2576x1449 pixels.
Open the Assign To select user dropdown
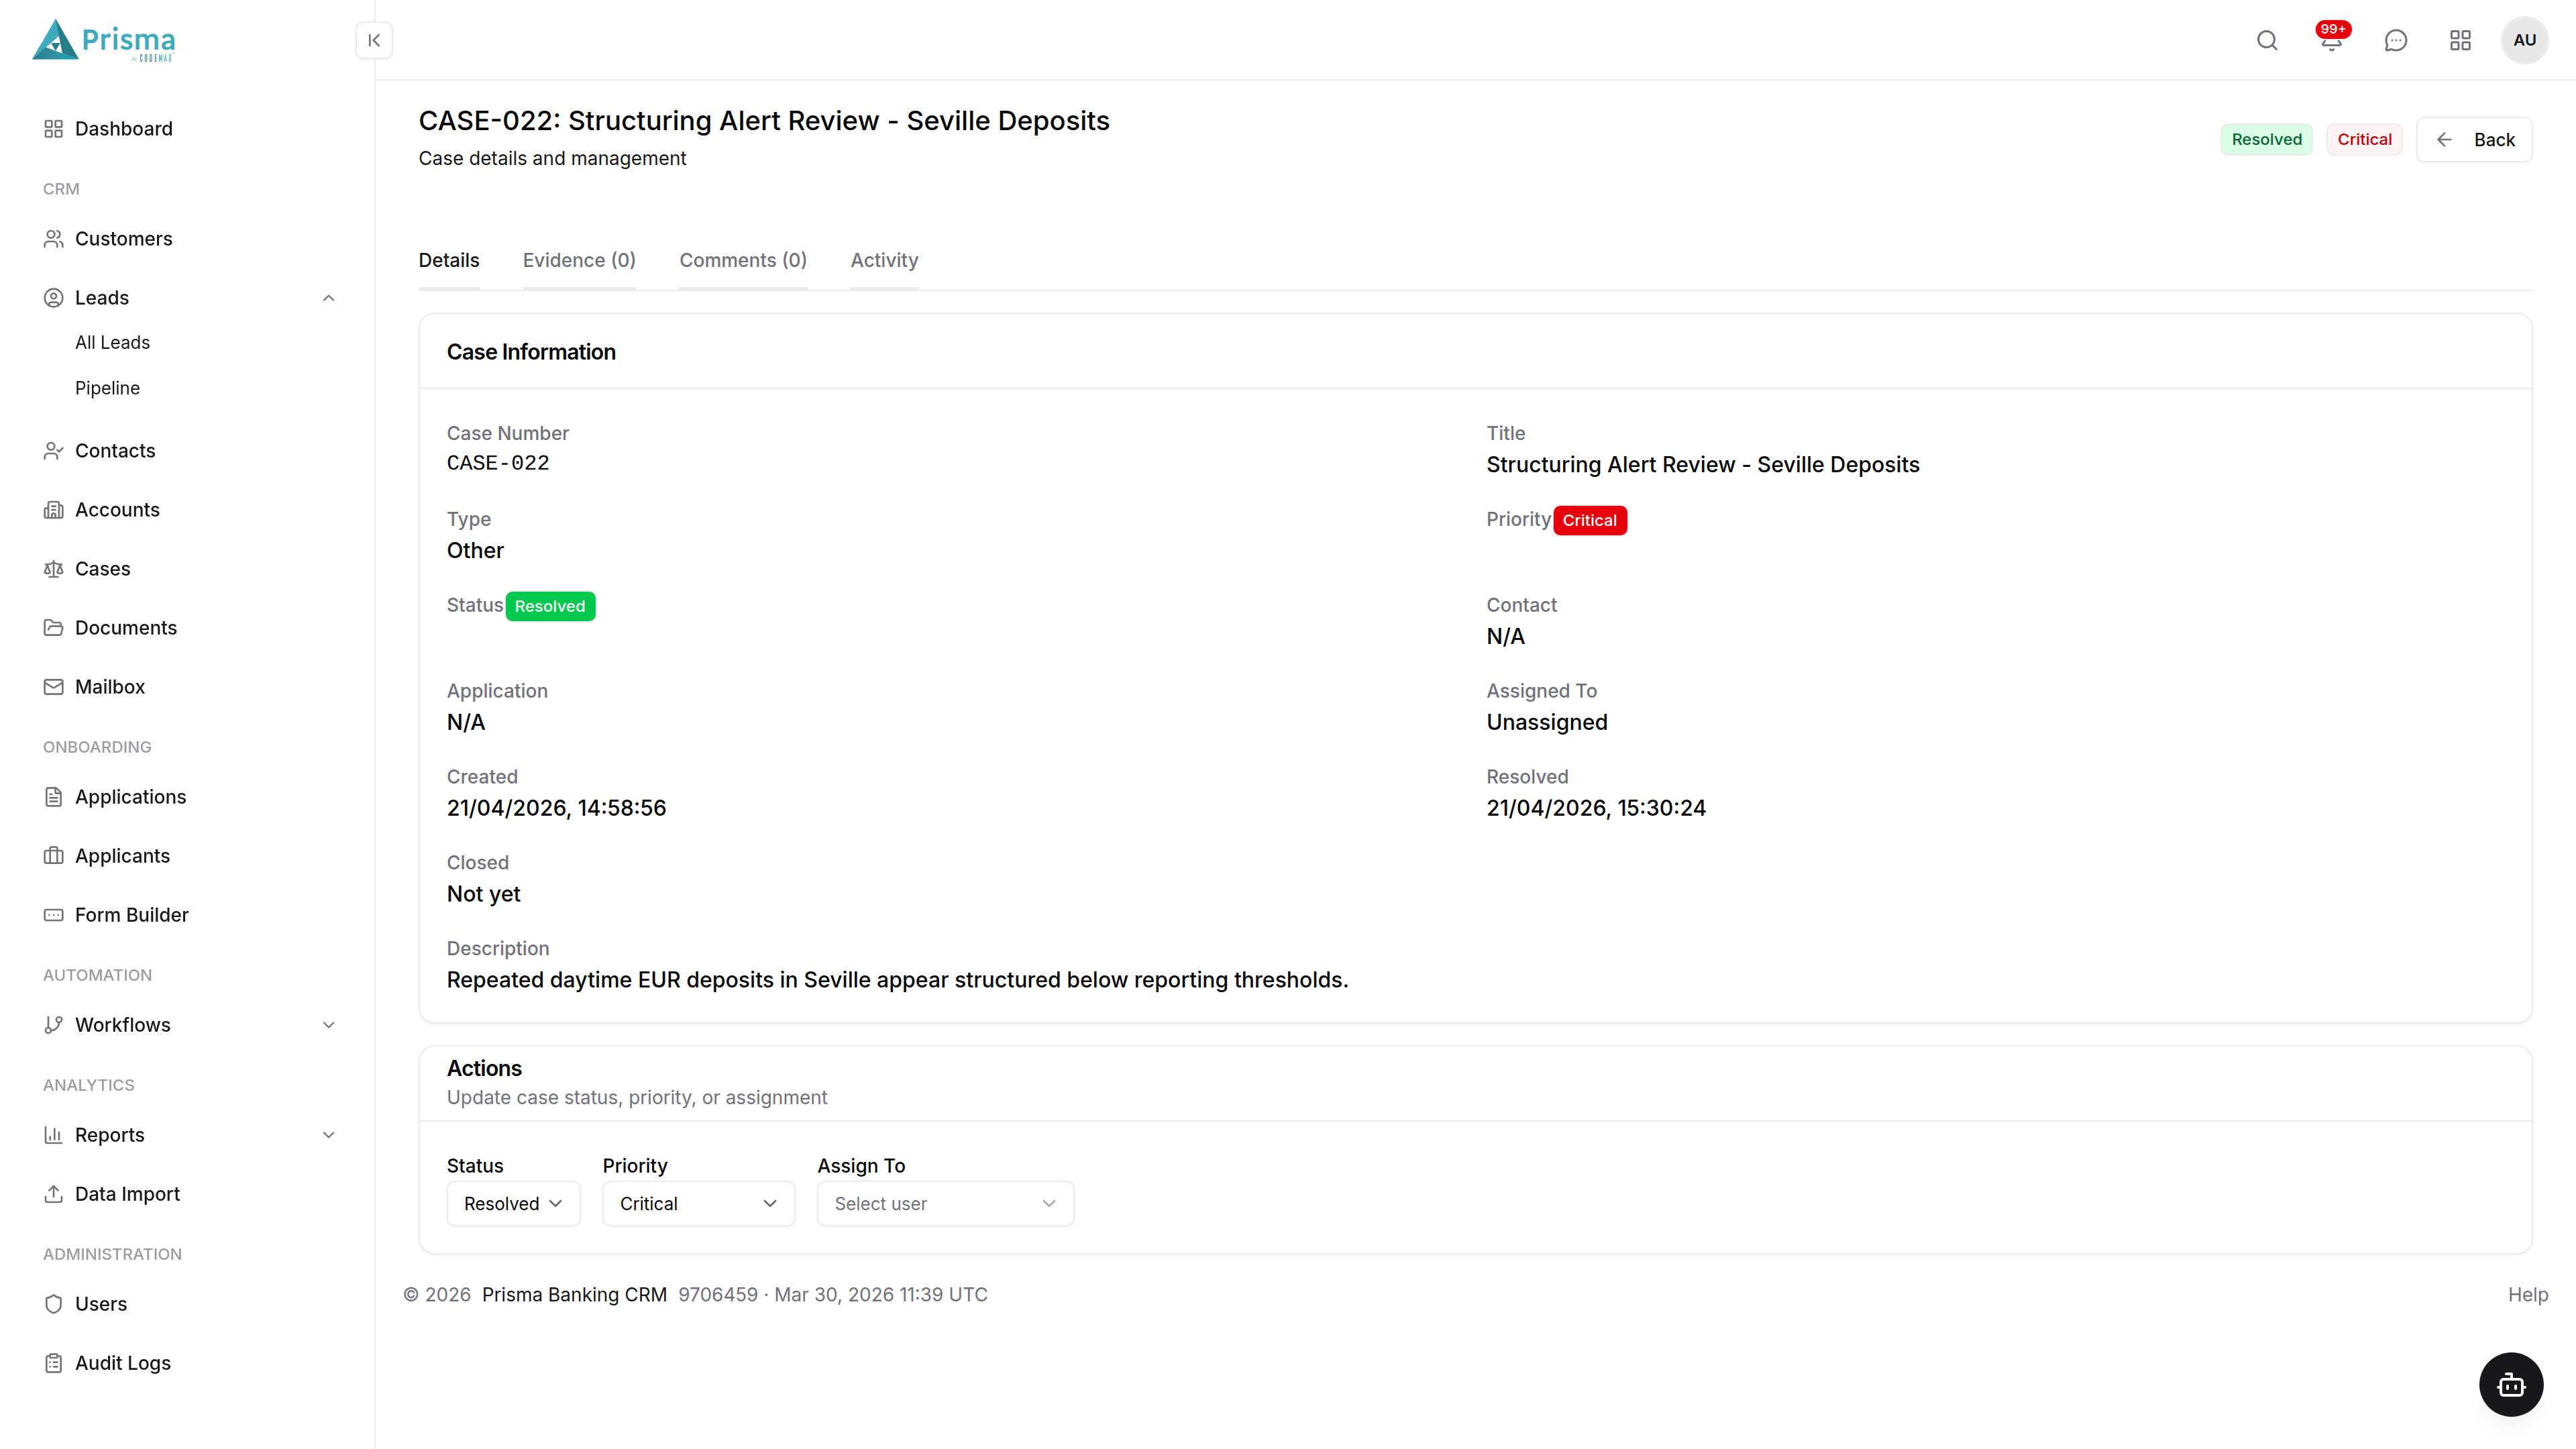click(x=945, y=1203)
